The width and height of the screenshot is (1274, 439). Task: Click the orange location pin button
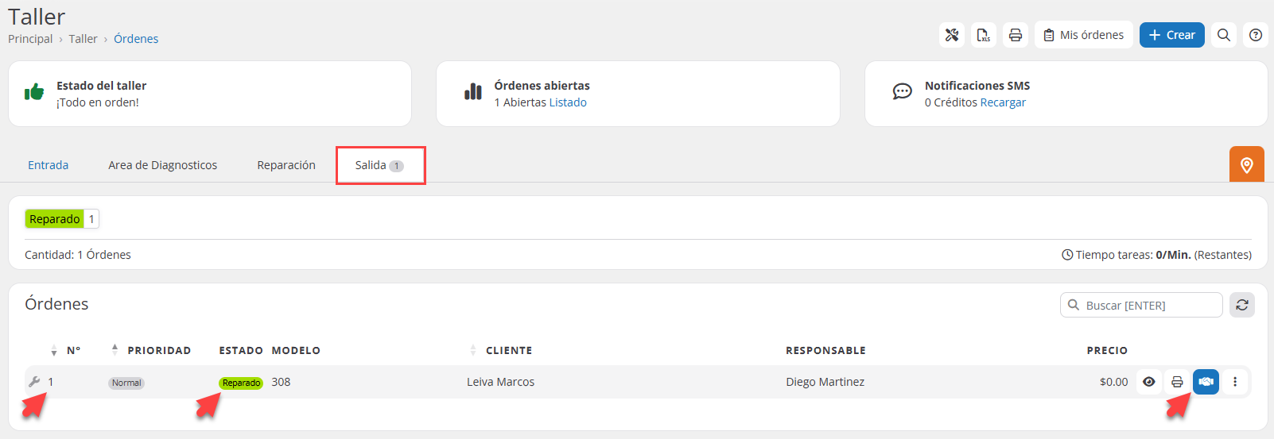click(x=1246, y=164)
